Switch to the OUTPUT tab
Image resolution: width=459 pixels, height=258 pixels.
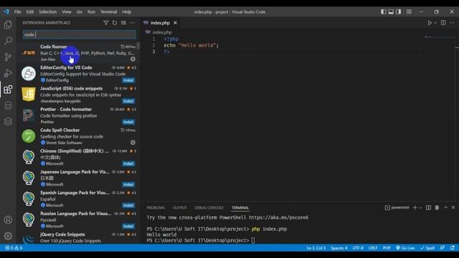click(x=179, y=208)
